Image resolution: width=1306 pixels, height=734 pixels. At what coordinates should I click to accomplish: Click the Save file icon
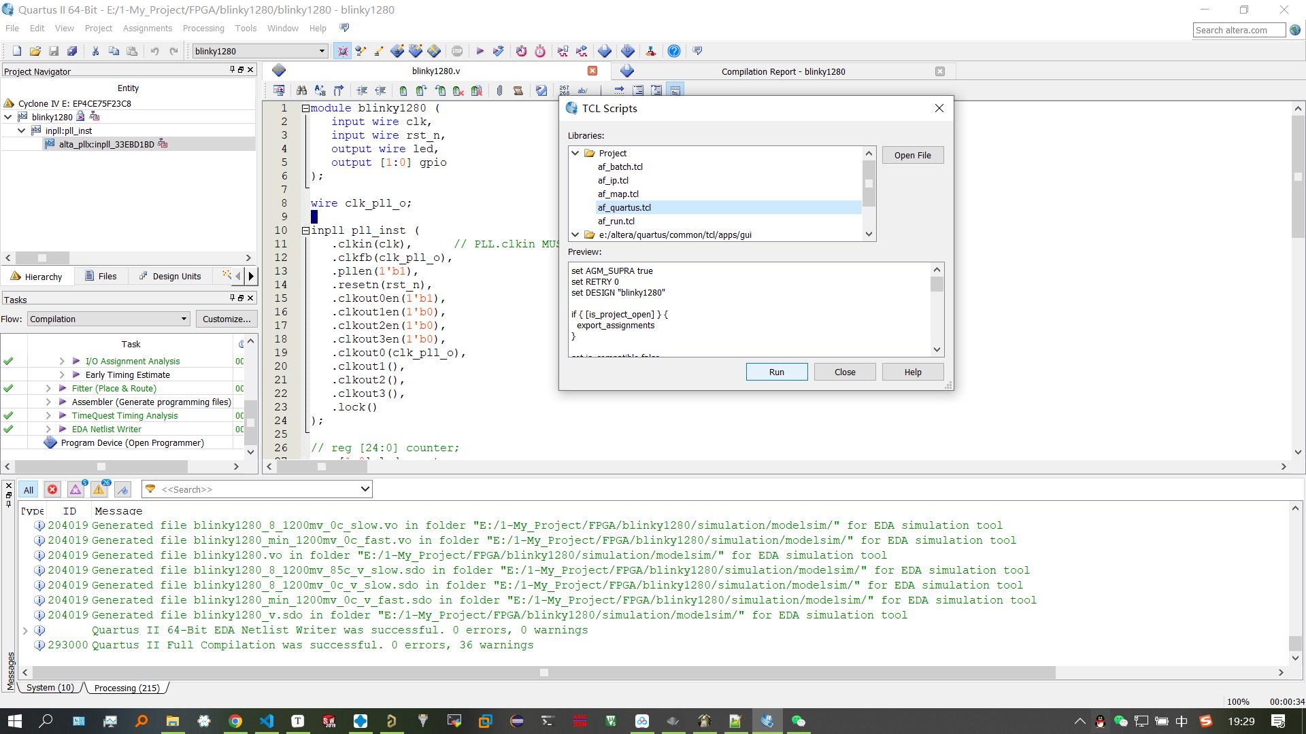point(54,51)
